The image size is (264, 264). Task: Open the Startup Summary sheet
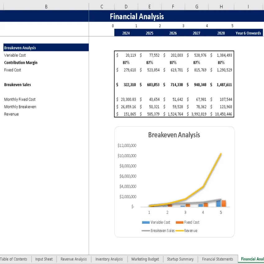180,259
